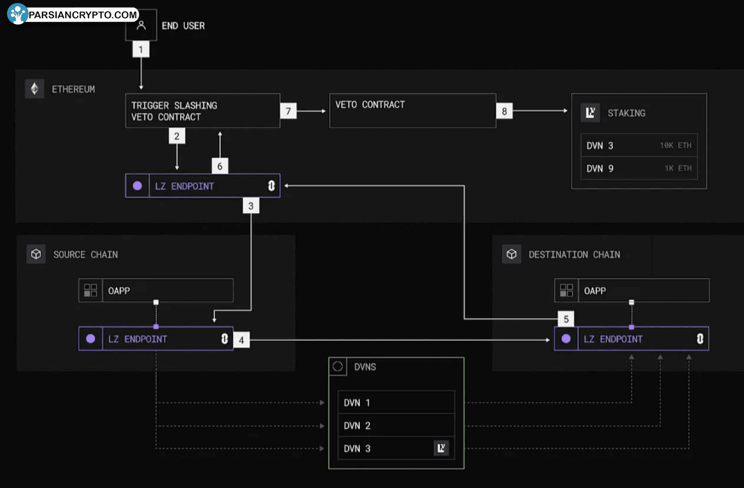Click the logo badge beside DVN 3
Image resolution: width=744 pixels, height=488 pixels.
tap(441, 449)
